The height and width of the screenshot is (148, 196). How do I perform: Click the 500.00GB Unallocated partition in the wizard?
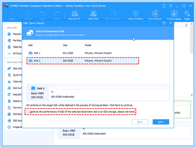coord(109,93)
